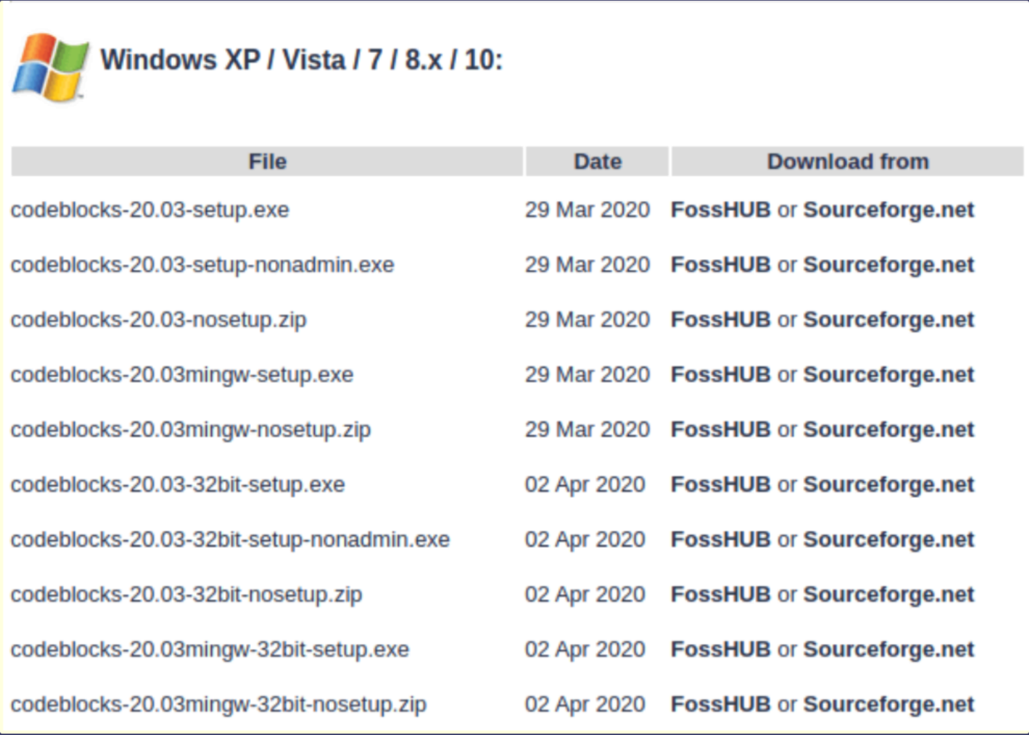This screenshot has width=1029, height=735.
Task: Open Sourceforge.net for 32bit-setup-nonadmin.exe
Action: (888, 539)
